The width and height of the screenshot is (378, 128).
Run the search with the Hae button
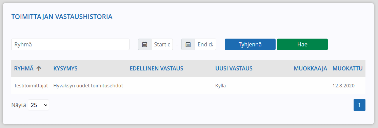point(302,44)
